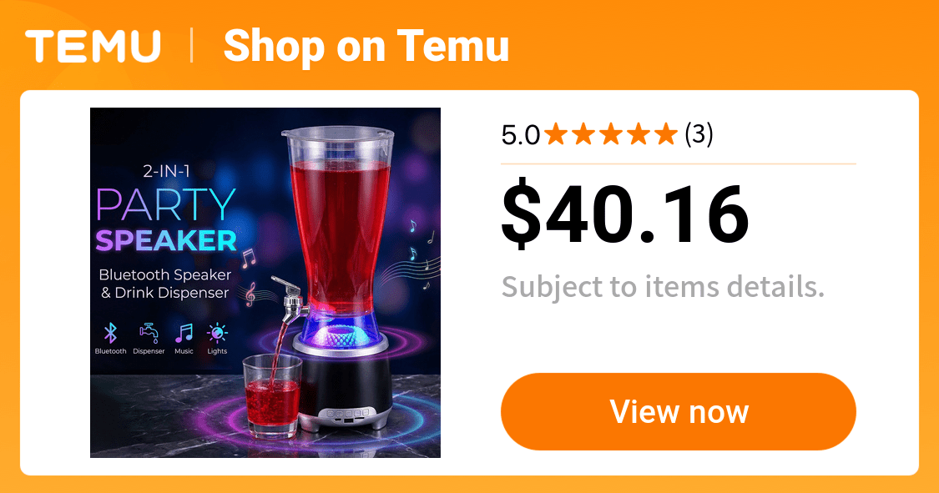Viewport: 939px width, 493px height.
Task: Click the red liquid tower container
Action: pyautogui.click(x=339, y=221)
